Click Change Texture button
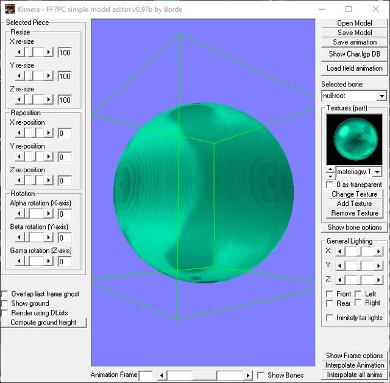The width and height of the screenshot is (390, 383). [355, 194]
